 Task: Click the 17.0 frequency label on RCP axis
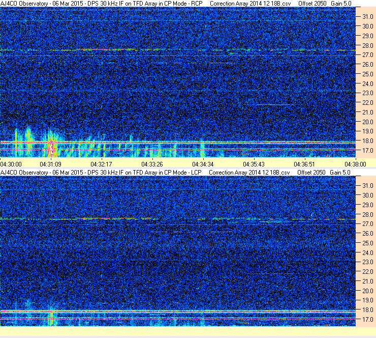point(367,150)
